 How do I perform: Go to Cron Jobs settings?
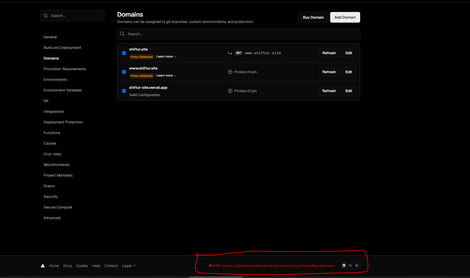(x=52, y=154)
